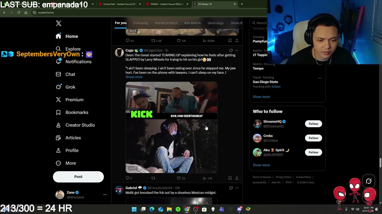Open Profile from sidebar
This screenshot has height=214, width=382.
click(x=67, y=150)
